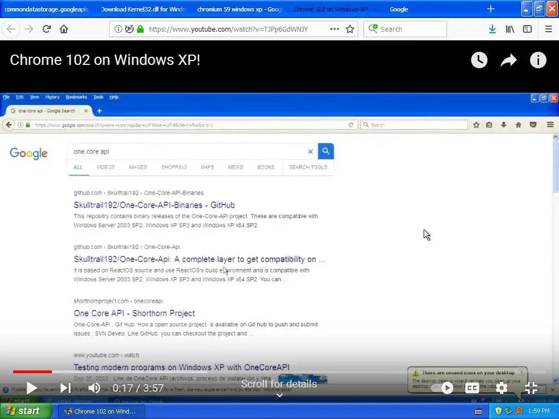This screenshot has width=559, height=419.
Task: Open page actions three-dot menu
Action: [x=335, y=29]
